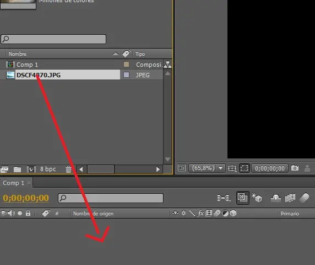Sort by the Nombre column header
The height and width of the screenshot is (265, 315).
coord(18,54)
